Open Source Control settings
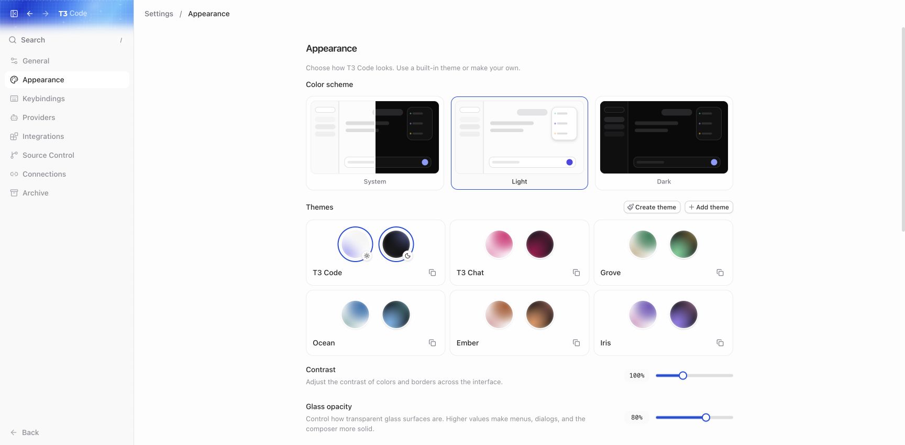Image resolution: width=905 pixels, height=445 pixels. tap(67, 155)
